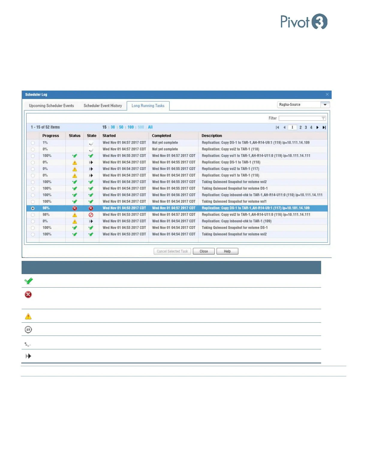Switch to Upcoming Scheduler Events tab
This screenshot has height=475, width=367.
point(52,106)
